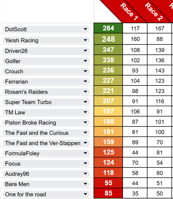Select Yersh Racing's Race 1 score 160
The height and width of the screenshot is (199, 173).
pyautogui.click(x=135, y=39)
